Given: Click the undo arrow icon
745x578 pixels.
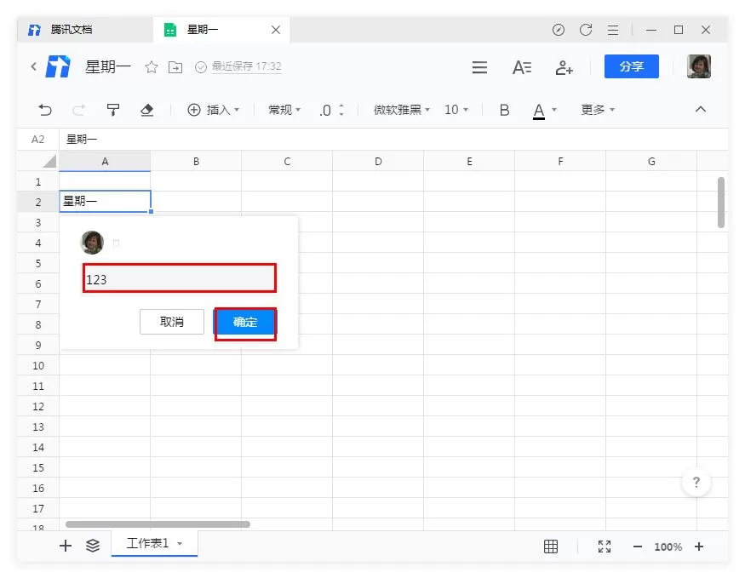Looking at the screenshot, I should pyautogui.click(x=45, y=110).
